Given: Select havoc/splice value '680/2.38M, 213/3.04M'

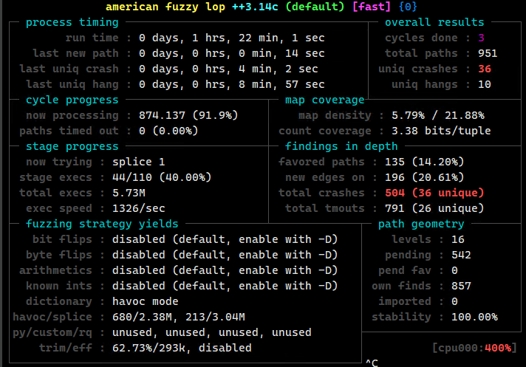Looking at the screenshot, I should point(179,317).
